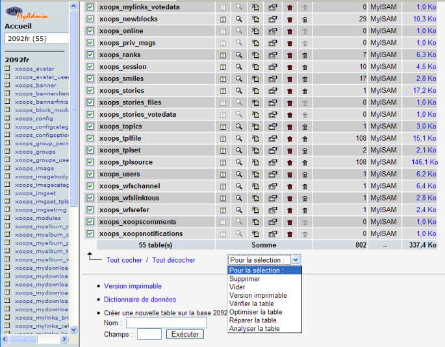Uncheck the xoops_online checkbox
This screenshot has height=347, width=445.
[x=90, y=31]
